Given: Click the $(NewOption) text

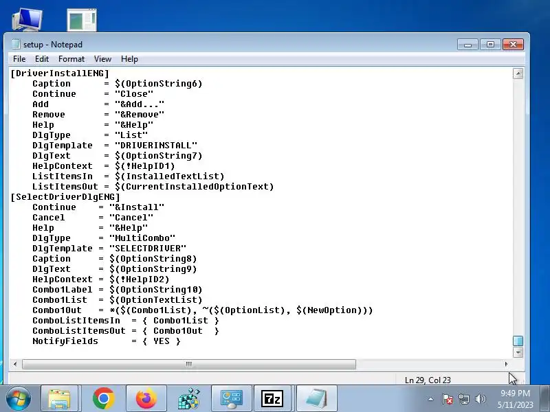Looking at the screenshot, I should click(329, 310).
